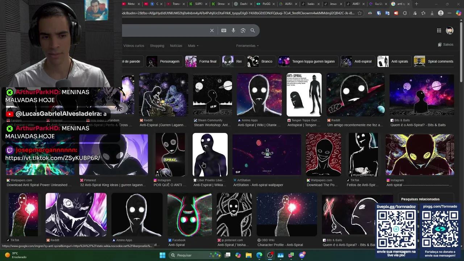
Task: Filter by Tengen toppa gurren lagann chip
Action: pyautogui.click(x=308, y=61)
